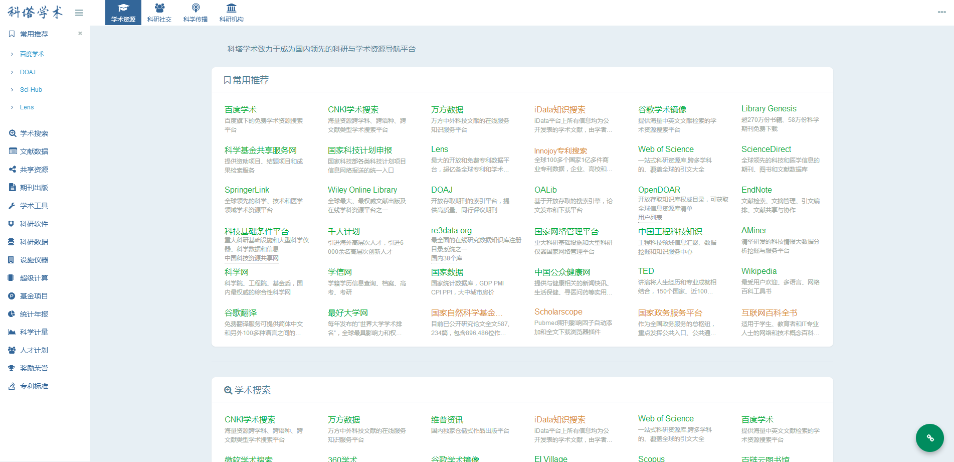Select the 科学计量 chart icon
Image resolution: width=954 pixels, height=462 pixels.
[12, 332]
